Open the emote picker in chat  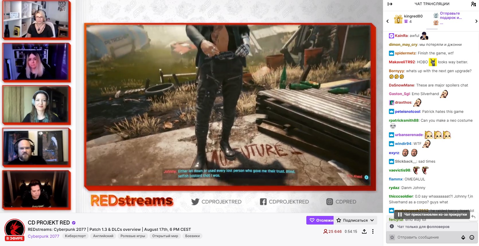[472, 237]
